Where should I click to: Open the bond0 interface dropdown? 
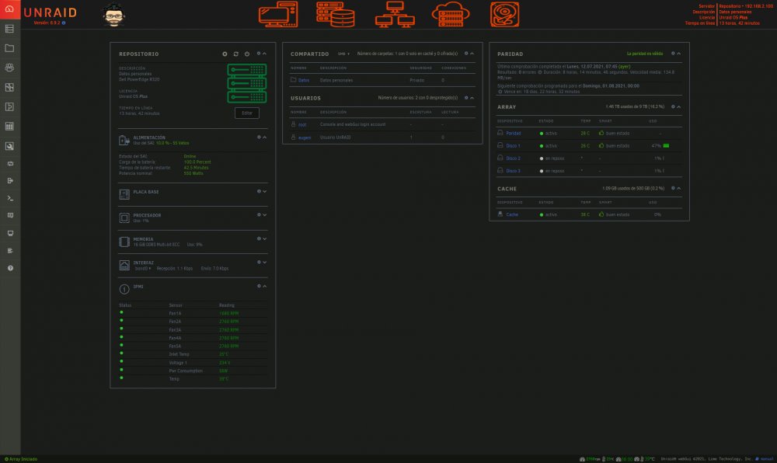(143, 268)
